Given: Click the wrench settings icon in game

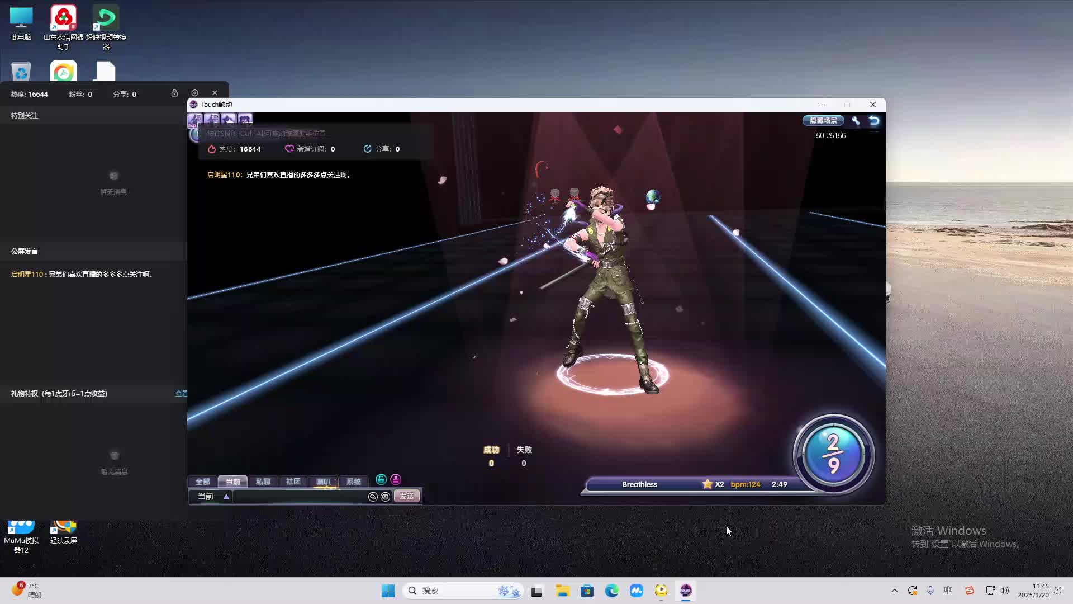Looking at the screenshot, I should [x=856, y=120].
